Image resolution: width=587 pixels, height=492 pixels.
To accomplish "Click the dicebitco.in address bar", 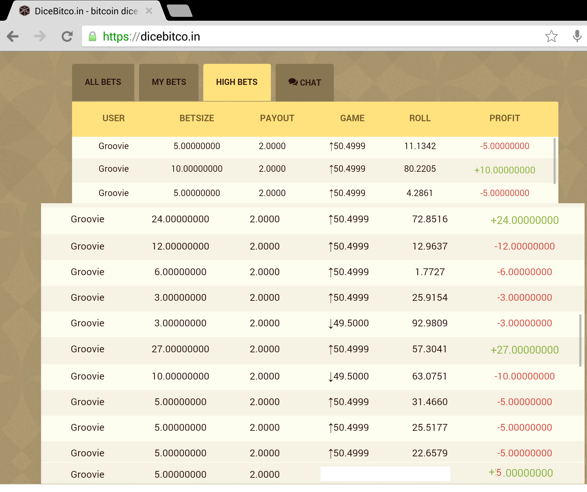I will point(312,36).
